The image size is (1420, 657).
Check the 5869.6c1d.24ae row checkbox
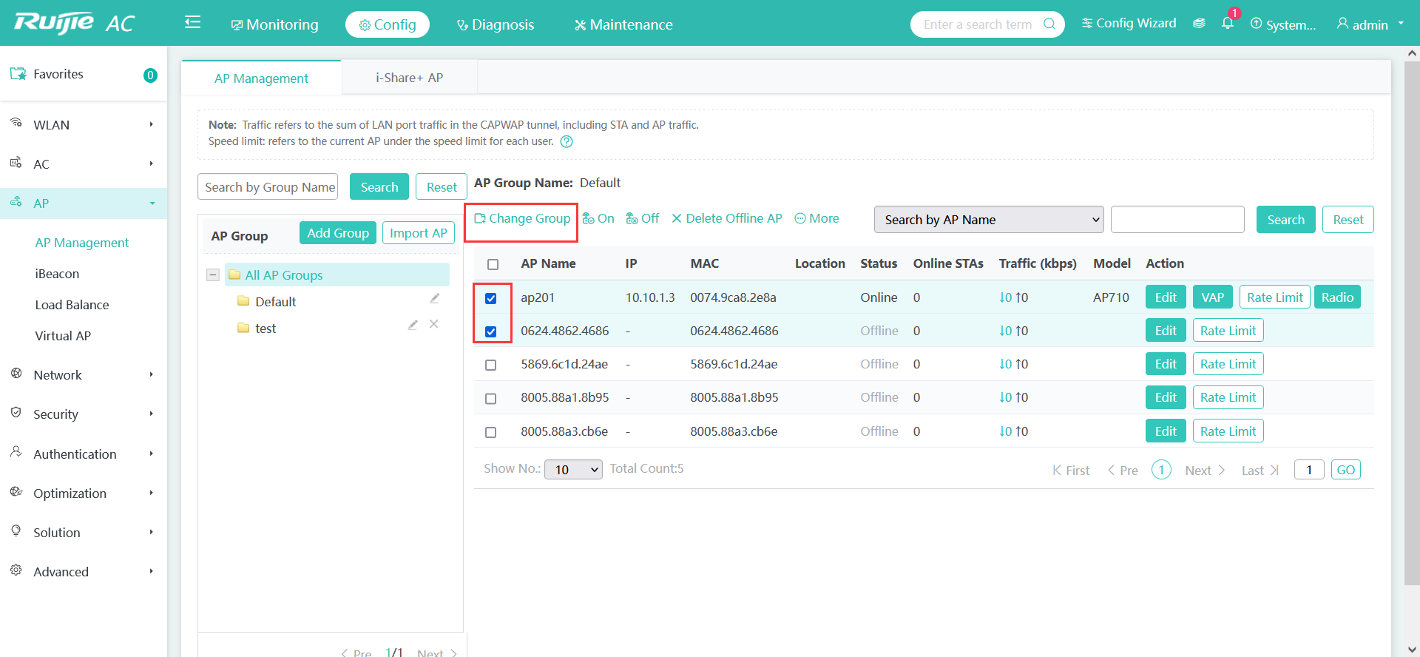491,365
